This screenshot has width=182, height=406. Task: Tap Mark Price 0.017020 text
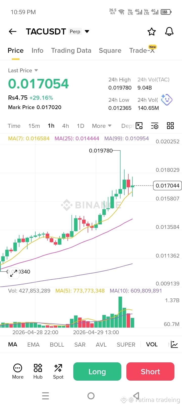tap(35, 107)
